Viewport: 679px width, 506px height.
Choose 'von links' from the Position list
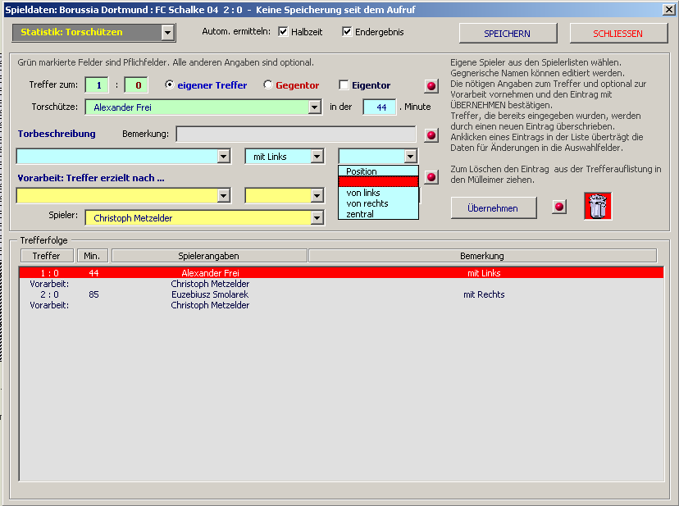tap(379, 193)
